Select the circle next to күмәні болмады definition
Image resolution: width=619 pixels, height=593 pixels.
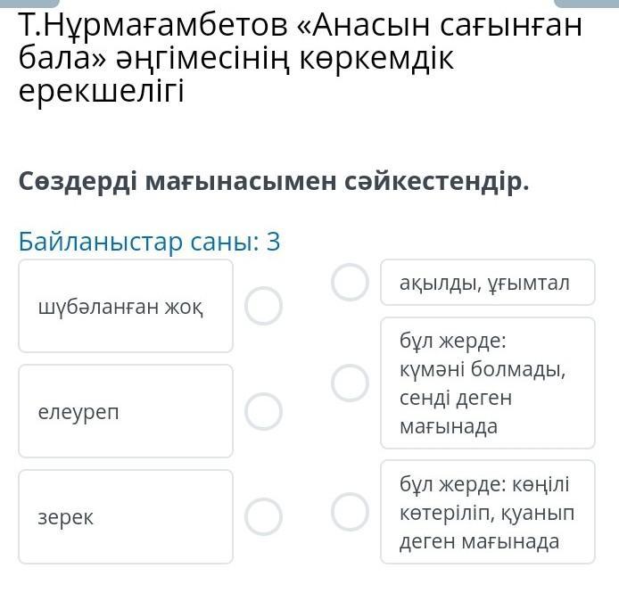pyautogui.click(x=351, y=383)
